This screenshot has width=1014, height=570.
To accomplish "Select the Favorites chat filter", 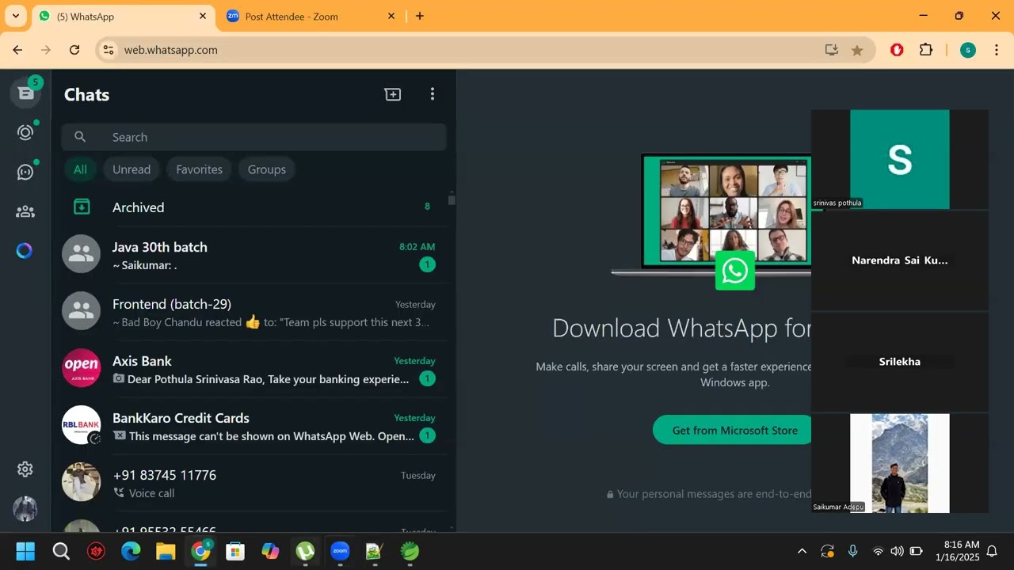I will [x=199, y=169].
